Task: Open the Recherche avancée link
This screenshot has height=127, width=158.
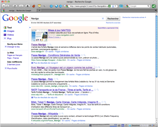Action: tap(113, 23)
